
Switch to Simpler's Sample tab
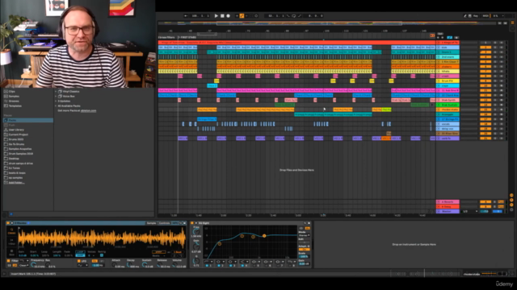tap(151, 223)
